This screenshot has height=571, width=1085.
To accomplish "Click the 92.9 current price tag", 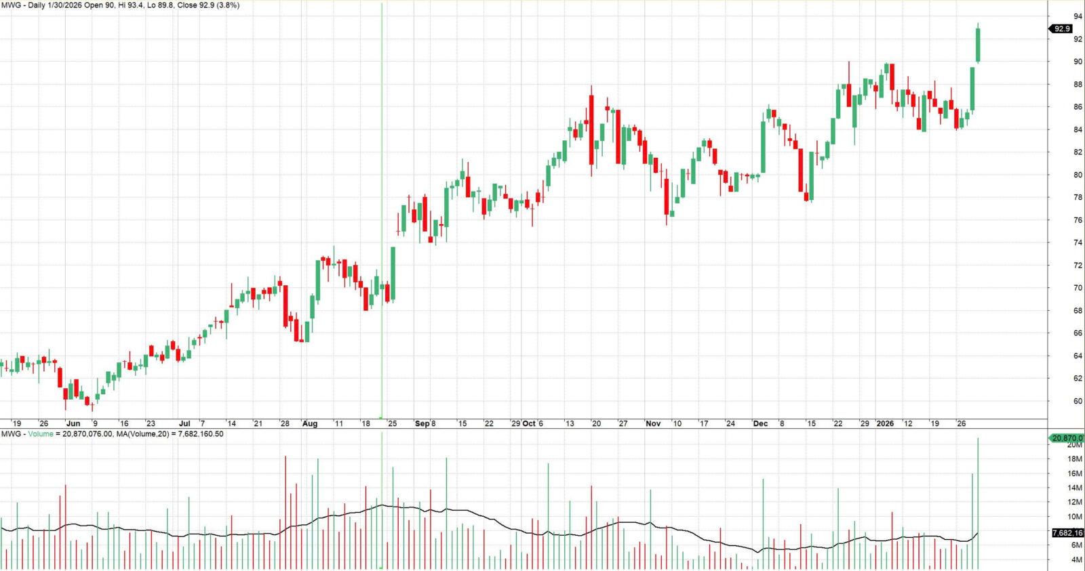I will click(1061, 28).
